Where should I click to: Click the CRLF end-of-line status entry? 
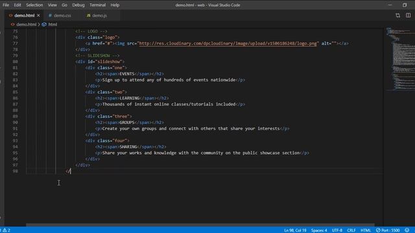[x=351, y=230]
